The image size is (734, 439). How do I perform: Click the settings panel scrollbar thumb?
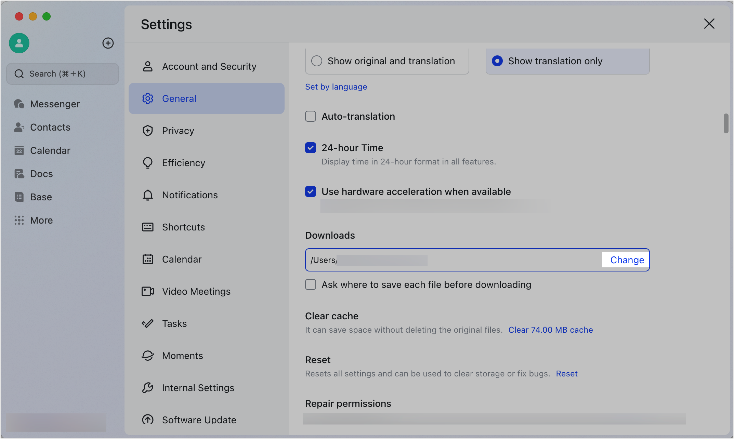click(x=726, y=123)
